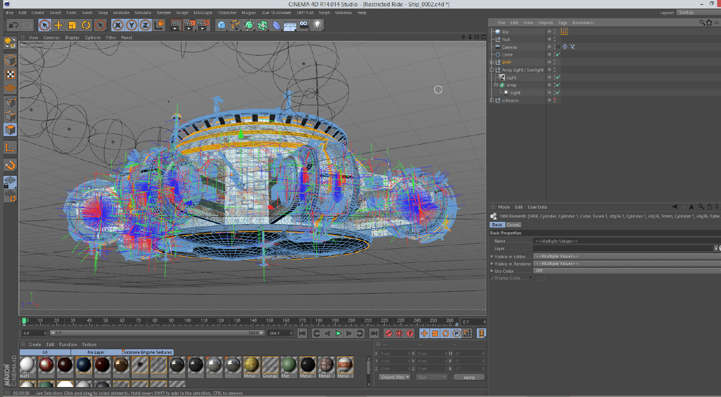Open the Layout Startup dropdown
This screenshot has height=397, width=721.
(x=698, y=13)
